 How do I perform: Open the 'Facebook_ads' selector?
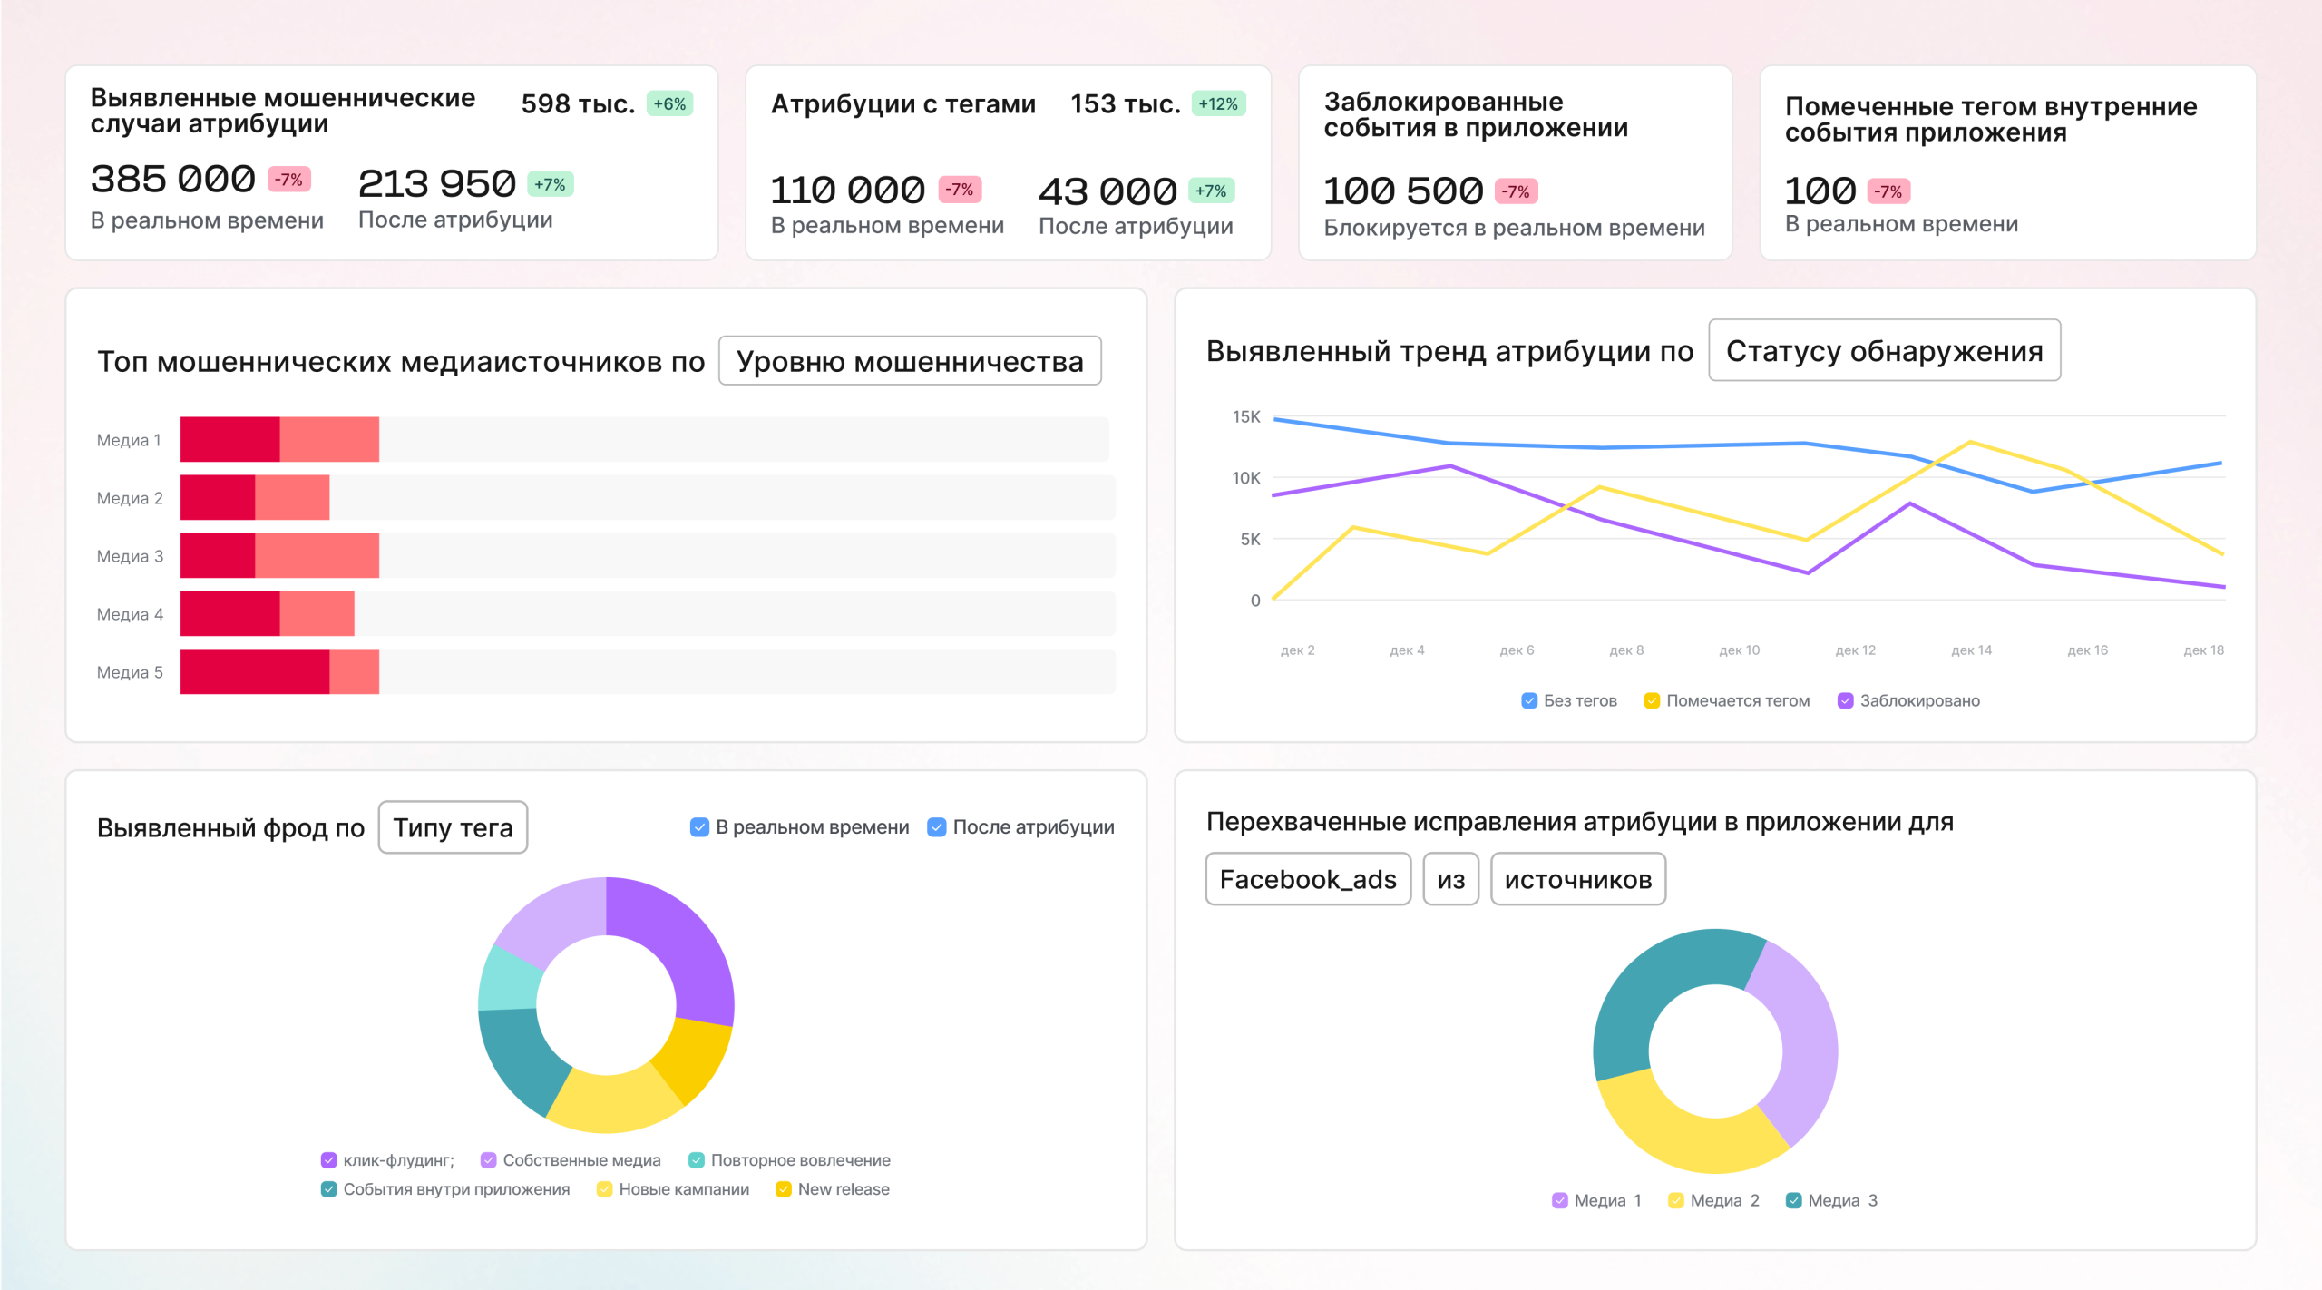click(1307, 879)
